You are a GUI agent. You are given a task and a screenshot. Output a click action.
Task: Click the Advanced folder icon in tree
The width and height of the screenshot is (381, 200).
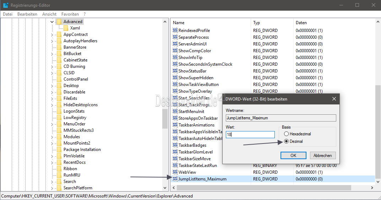click(x=59, y=22)
